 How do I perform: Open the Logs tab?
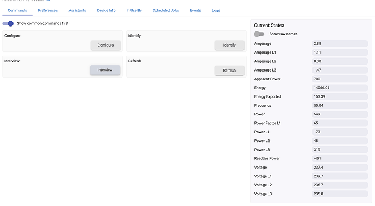(216, 10)
